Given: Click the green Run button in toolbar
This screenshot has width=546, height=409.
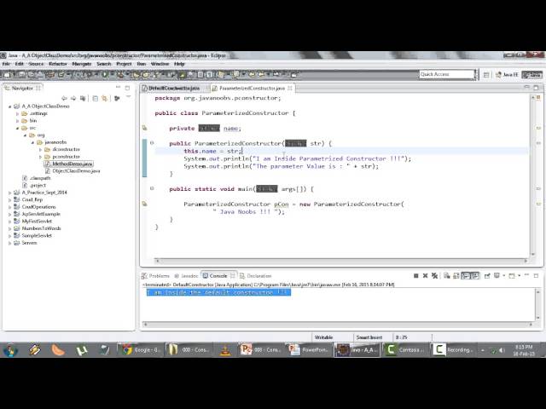Looking at the screenshot, I should pos(105,74).
